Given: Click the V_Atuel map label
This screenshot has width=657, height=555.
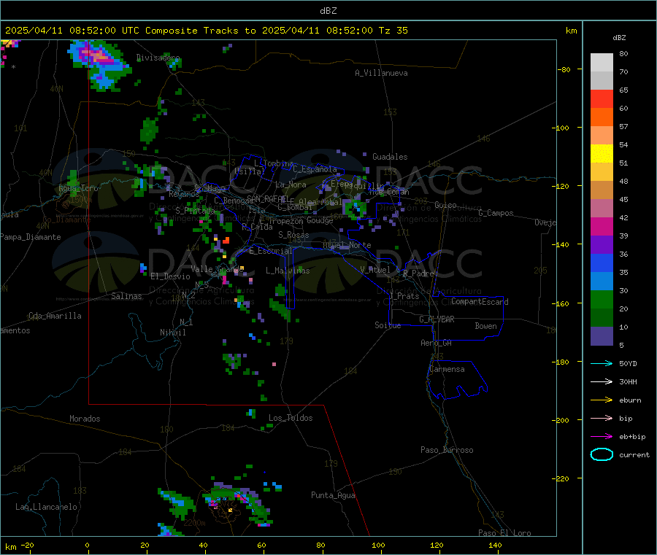Looking at the screenshot, I should 375,270.
